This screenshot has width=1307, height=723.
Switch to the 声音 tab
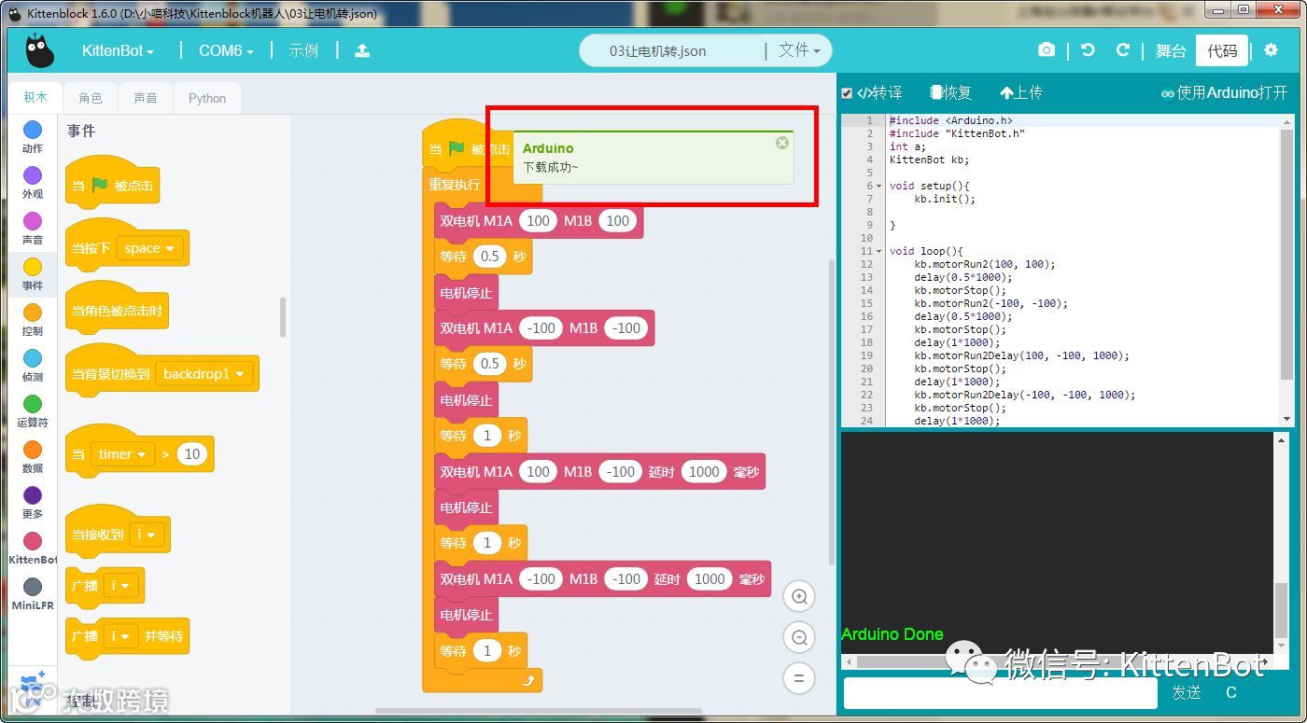coord(145,98)
